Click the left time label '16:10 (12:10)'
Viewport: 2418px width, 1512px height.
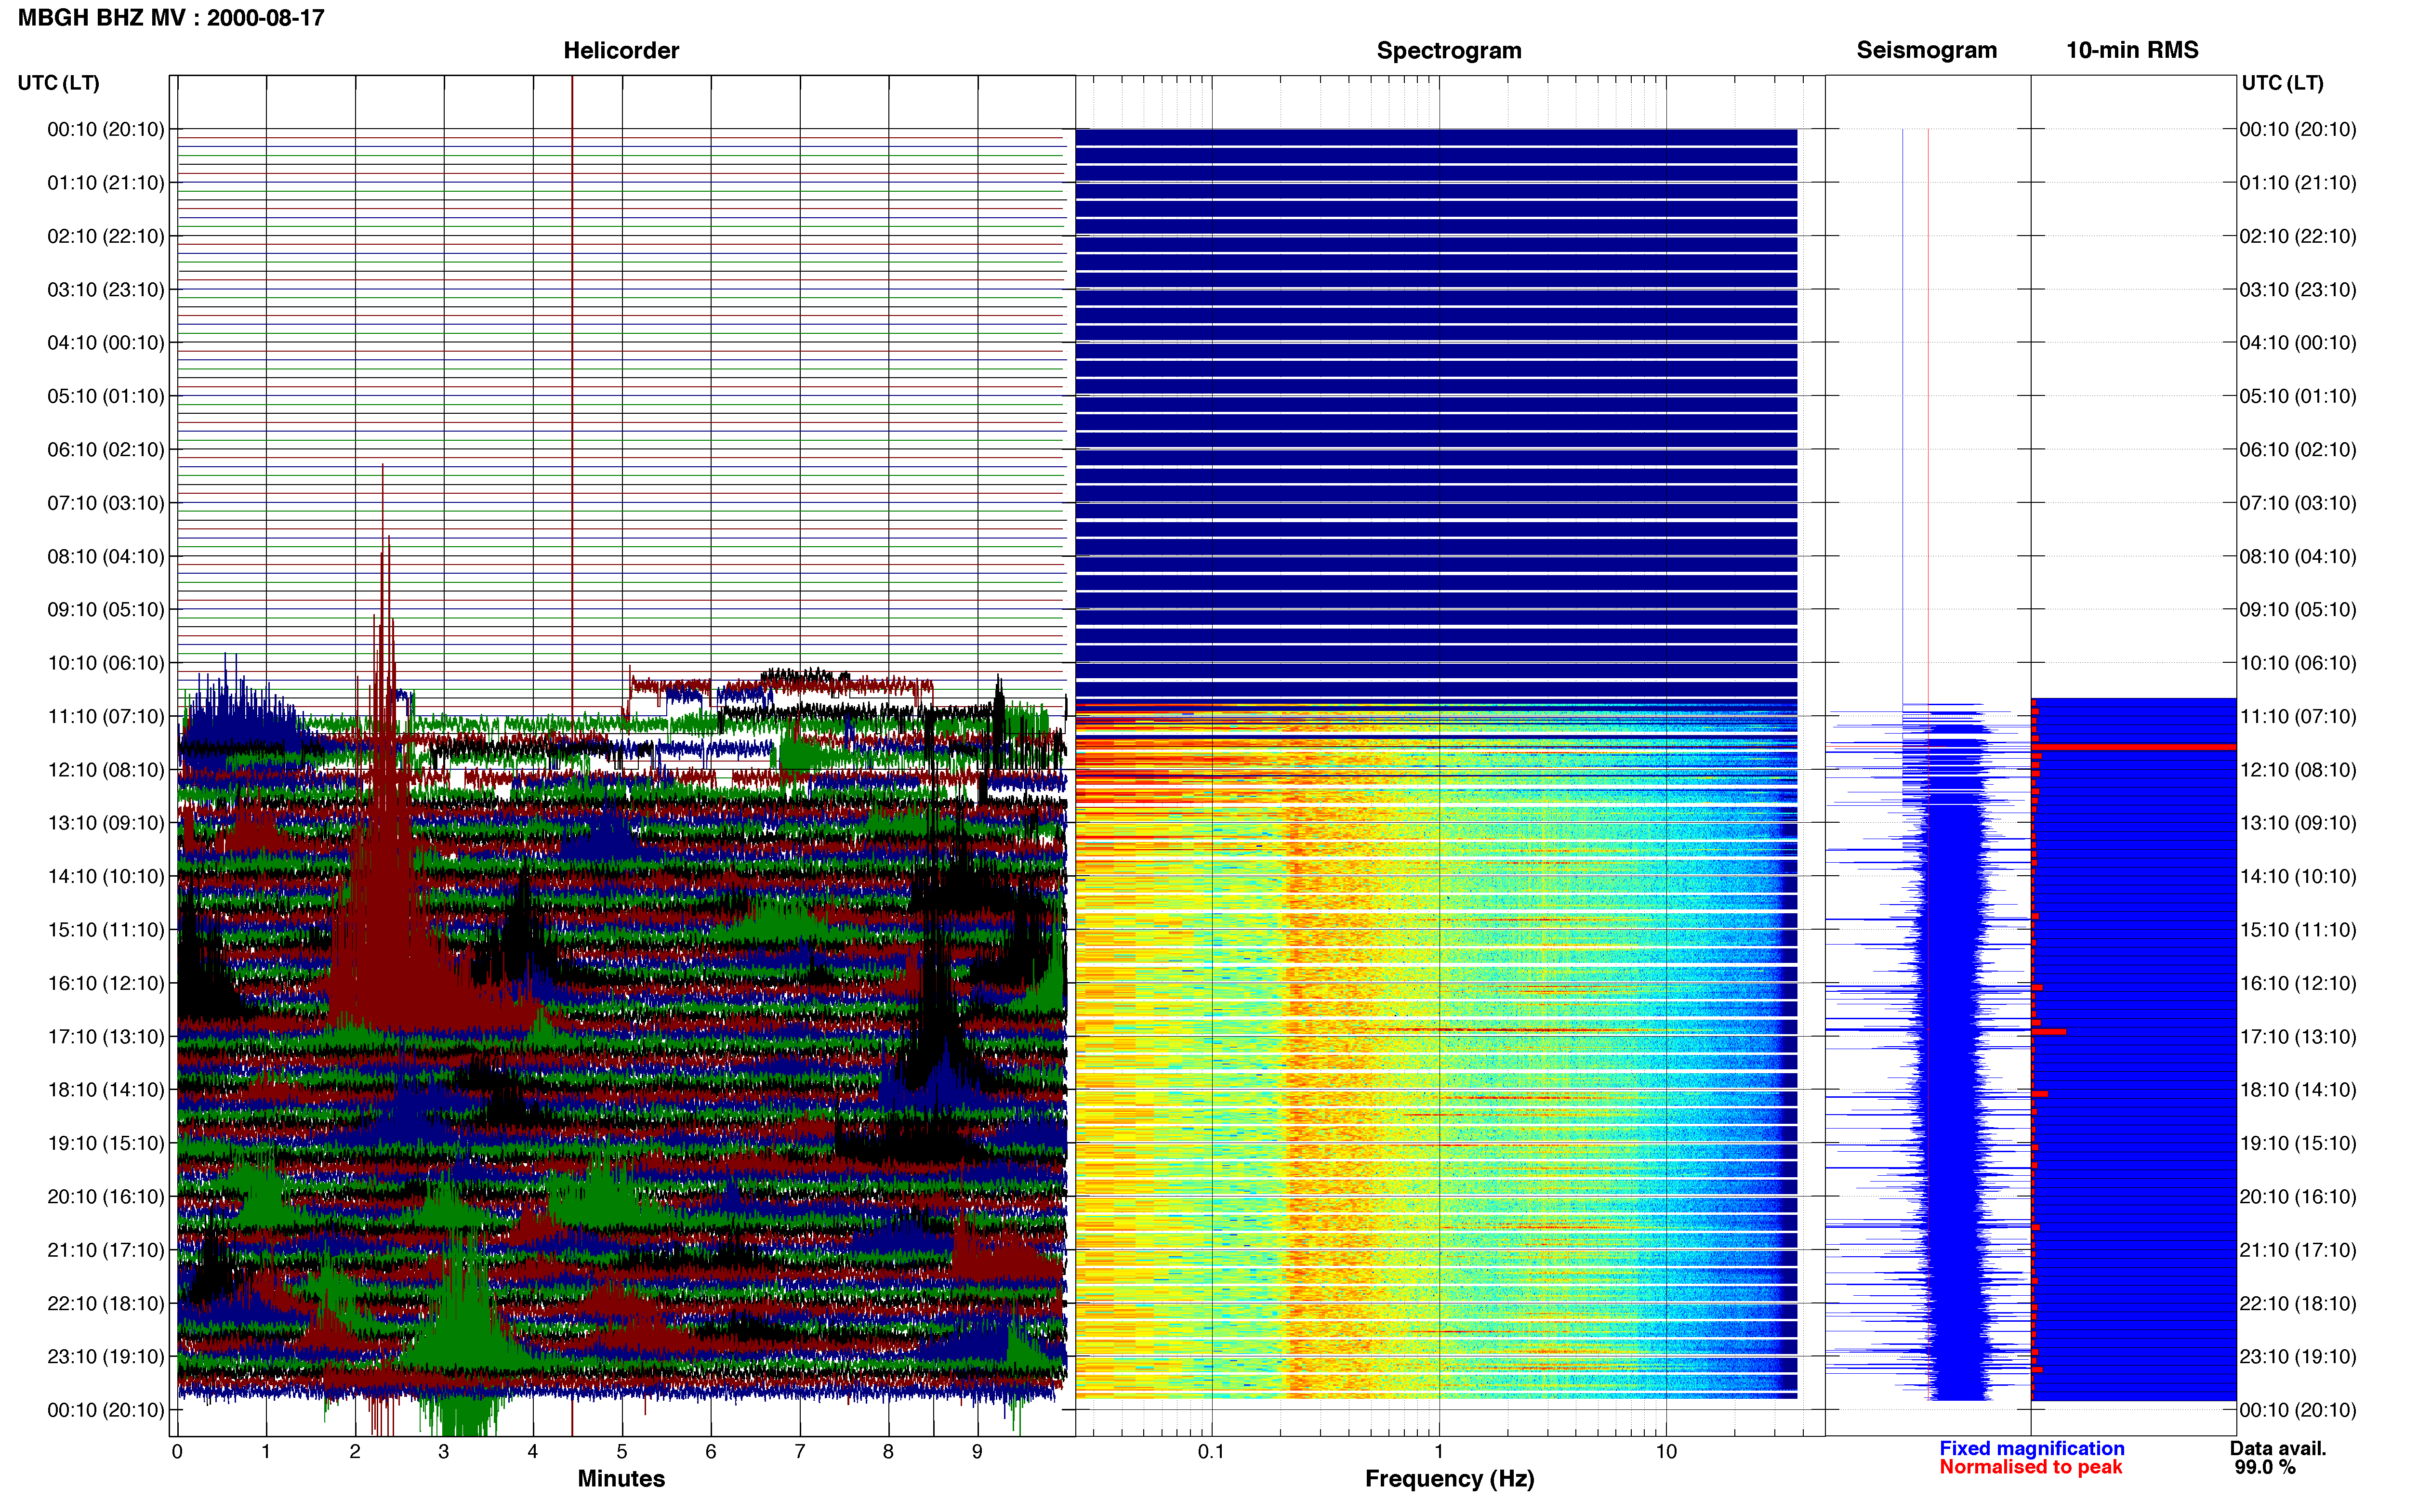tap(106, 983)
